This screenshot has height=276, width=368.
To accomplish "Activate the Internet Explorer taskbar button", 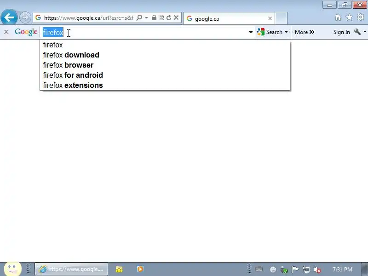I will (x=71, y=269).
